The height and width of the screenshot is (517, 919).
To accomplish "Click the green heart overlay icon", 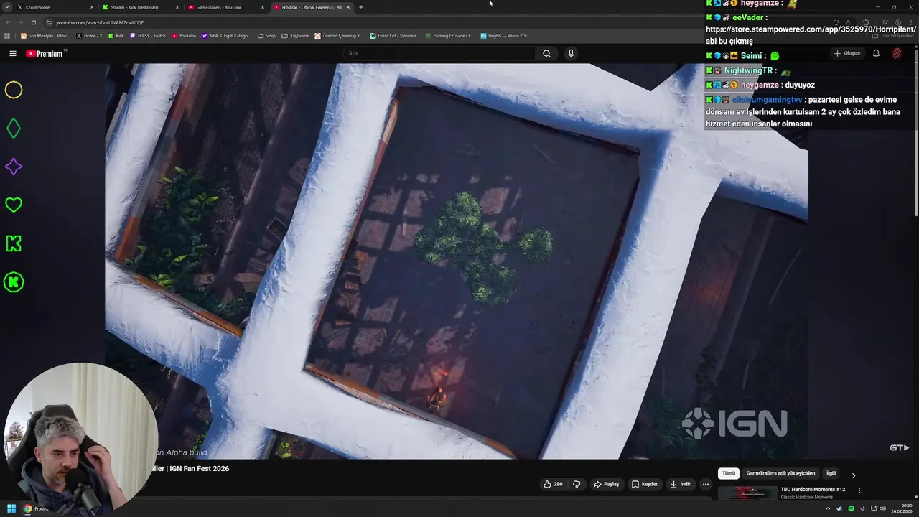I will pos(14,205).
